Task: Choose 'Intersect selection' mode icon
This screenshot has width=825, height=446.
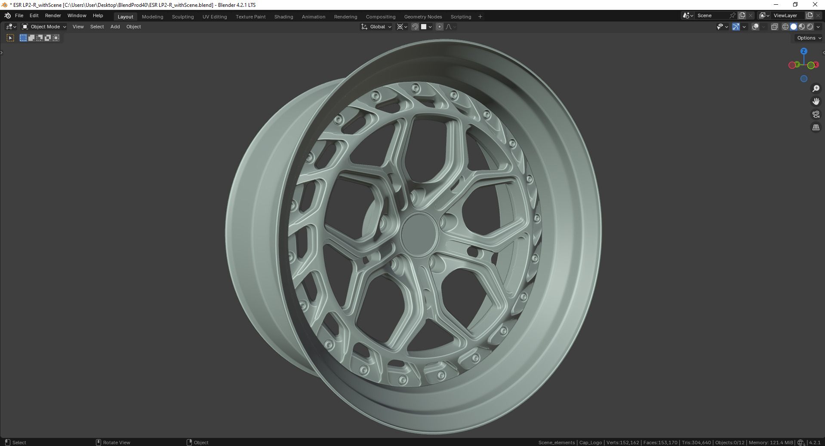Action: click(56, 38)
